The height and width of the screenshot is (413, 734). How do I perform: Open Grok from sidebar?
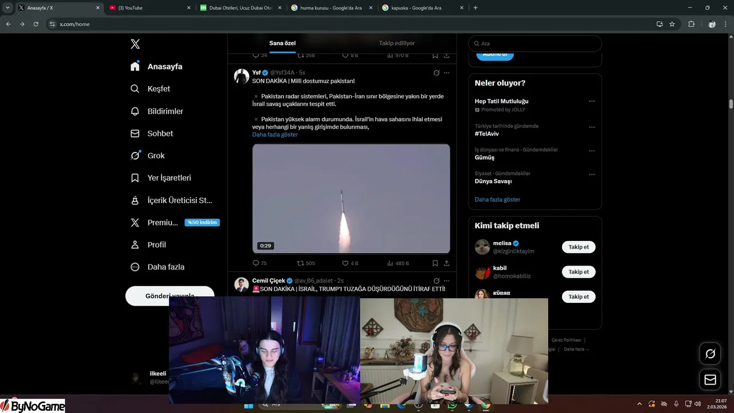point(147,155)
